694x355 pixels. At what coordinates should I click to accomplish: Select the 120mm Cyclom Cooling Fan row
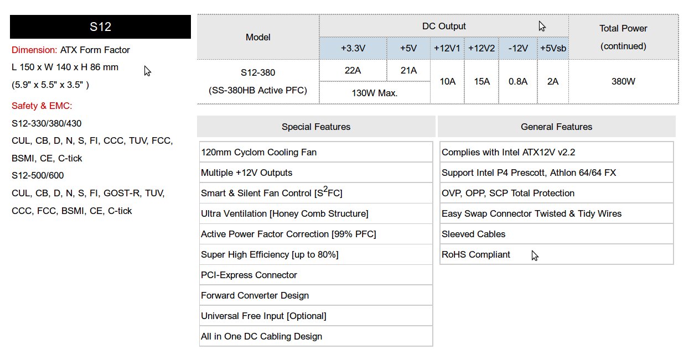coord(316,152)
